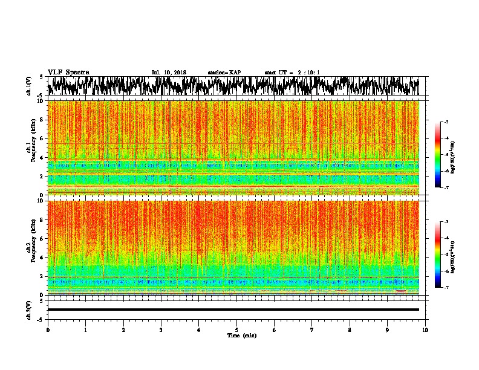
Task: Click the ch.2 frequency tick label "8"
Action: [42, 219]
